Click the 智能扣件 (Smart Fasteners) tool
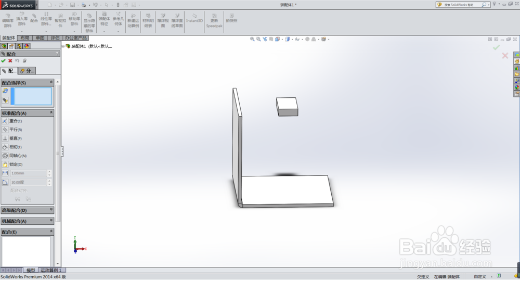The width and height of the screenshot is (520, 281). [x=60, y=21]
